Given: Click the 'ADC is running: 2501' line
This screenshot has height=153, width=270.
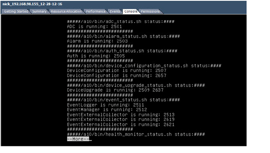Looking at the screenshot, I should [95, 27].
